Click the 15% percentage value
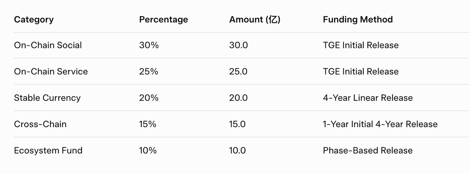The height and width of the screenshot is (174, 469). point(148,124)
